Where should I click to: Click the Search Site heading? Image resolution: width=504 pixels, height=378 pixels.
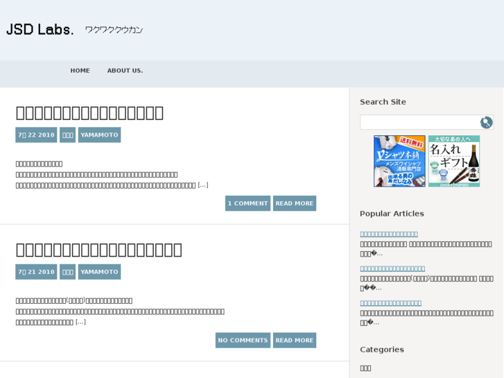(x=383, y=102)
